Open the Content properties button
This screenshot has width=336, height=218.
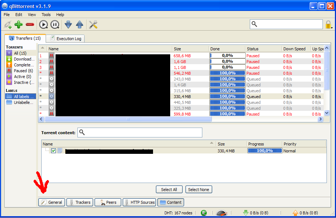tap(171, 202)
